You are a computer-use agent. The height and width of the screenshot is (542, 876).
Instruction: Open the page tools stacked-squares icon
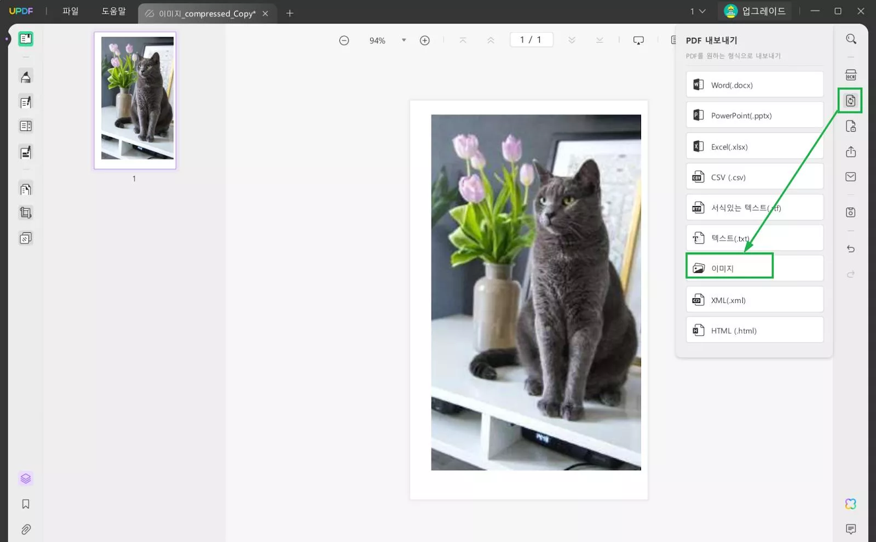click(x=26, y=238)
